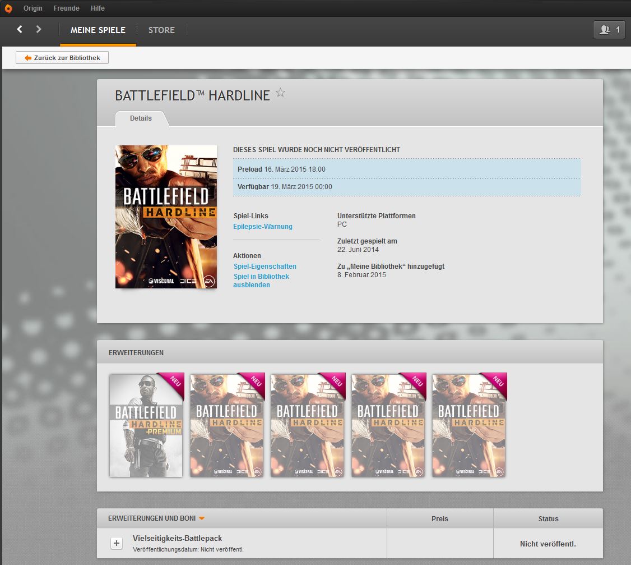Screen dimensions: 631x565
Task: Open the Hilfe menu
Action: tap(98, 8)
